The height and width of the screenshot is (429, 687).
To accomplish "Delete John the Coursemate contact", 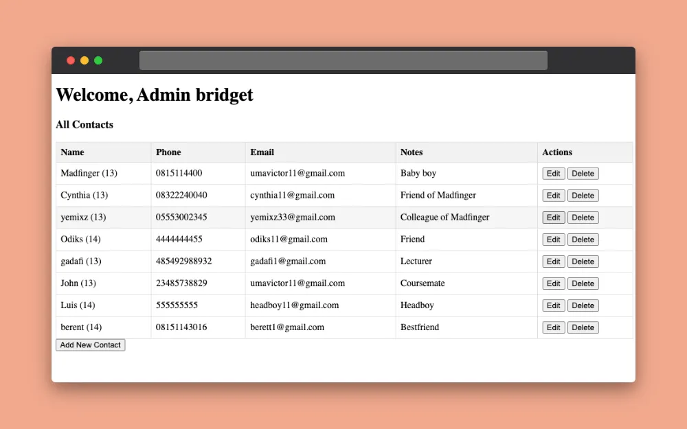I will pyautogui.click(x=583, y=283).
